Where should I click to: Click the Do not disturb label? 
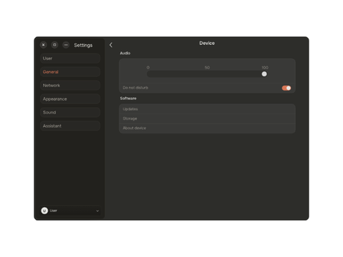coord(135,88)
